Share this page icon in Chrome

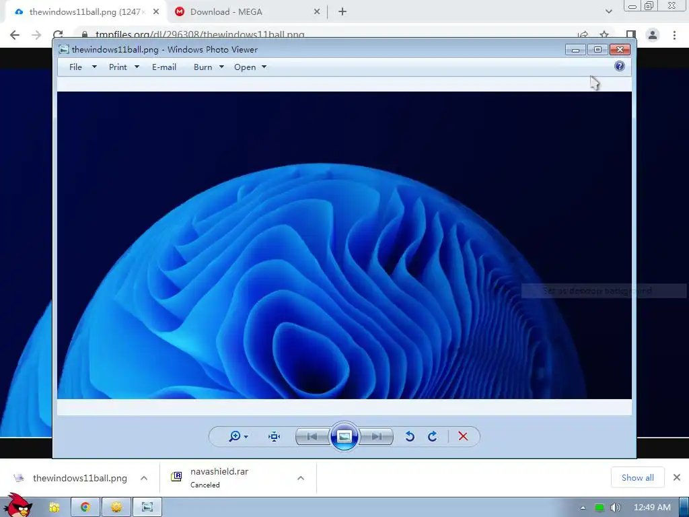coord(583,34)
